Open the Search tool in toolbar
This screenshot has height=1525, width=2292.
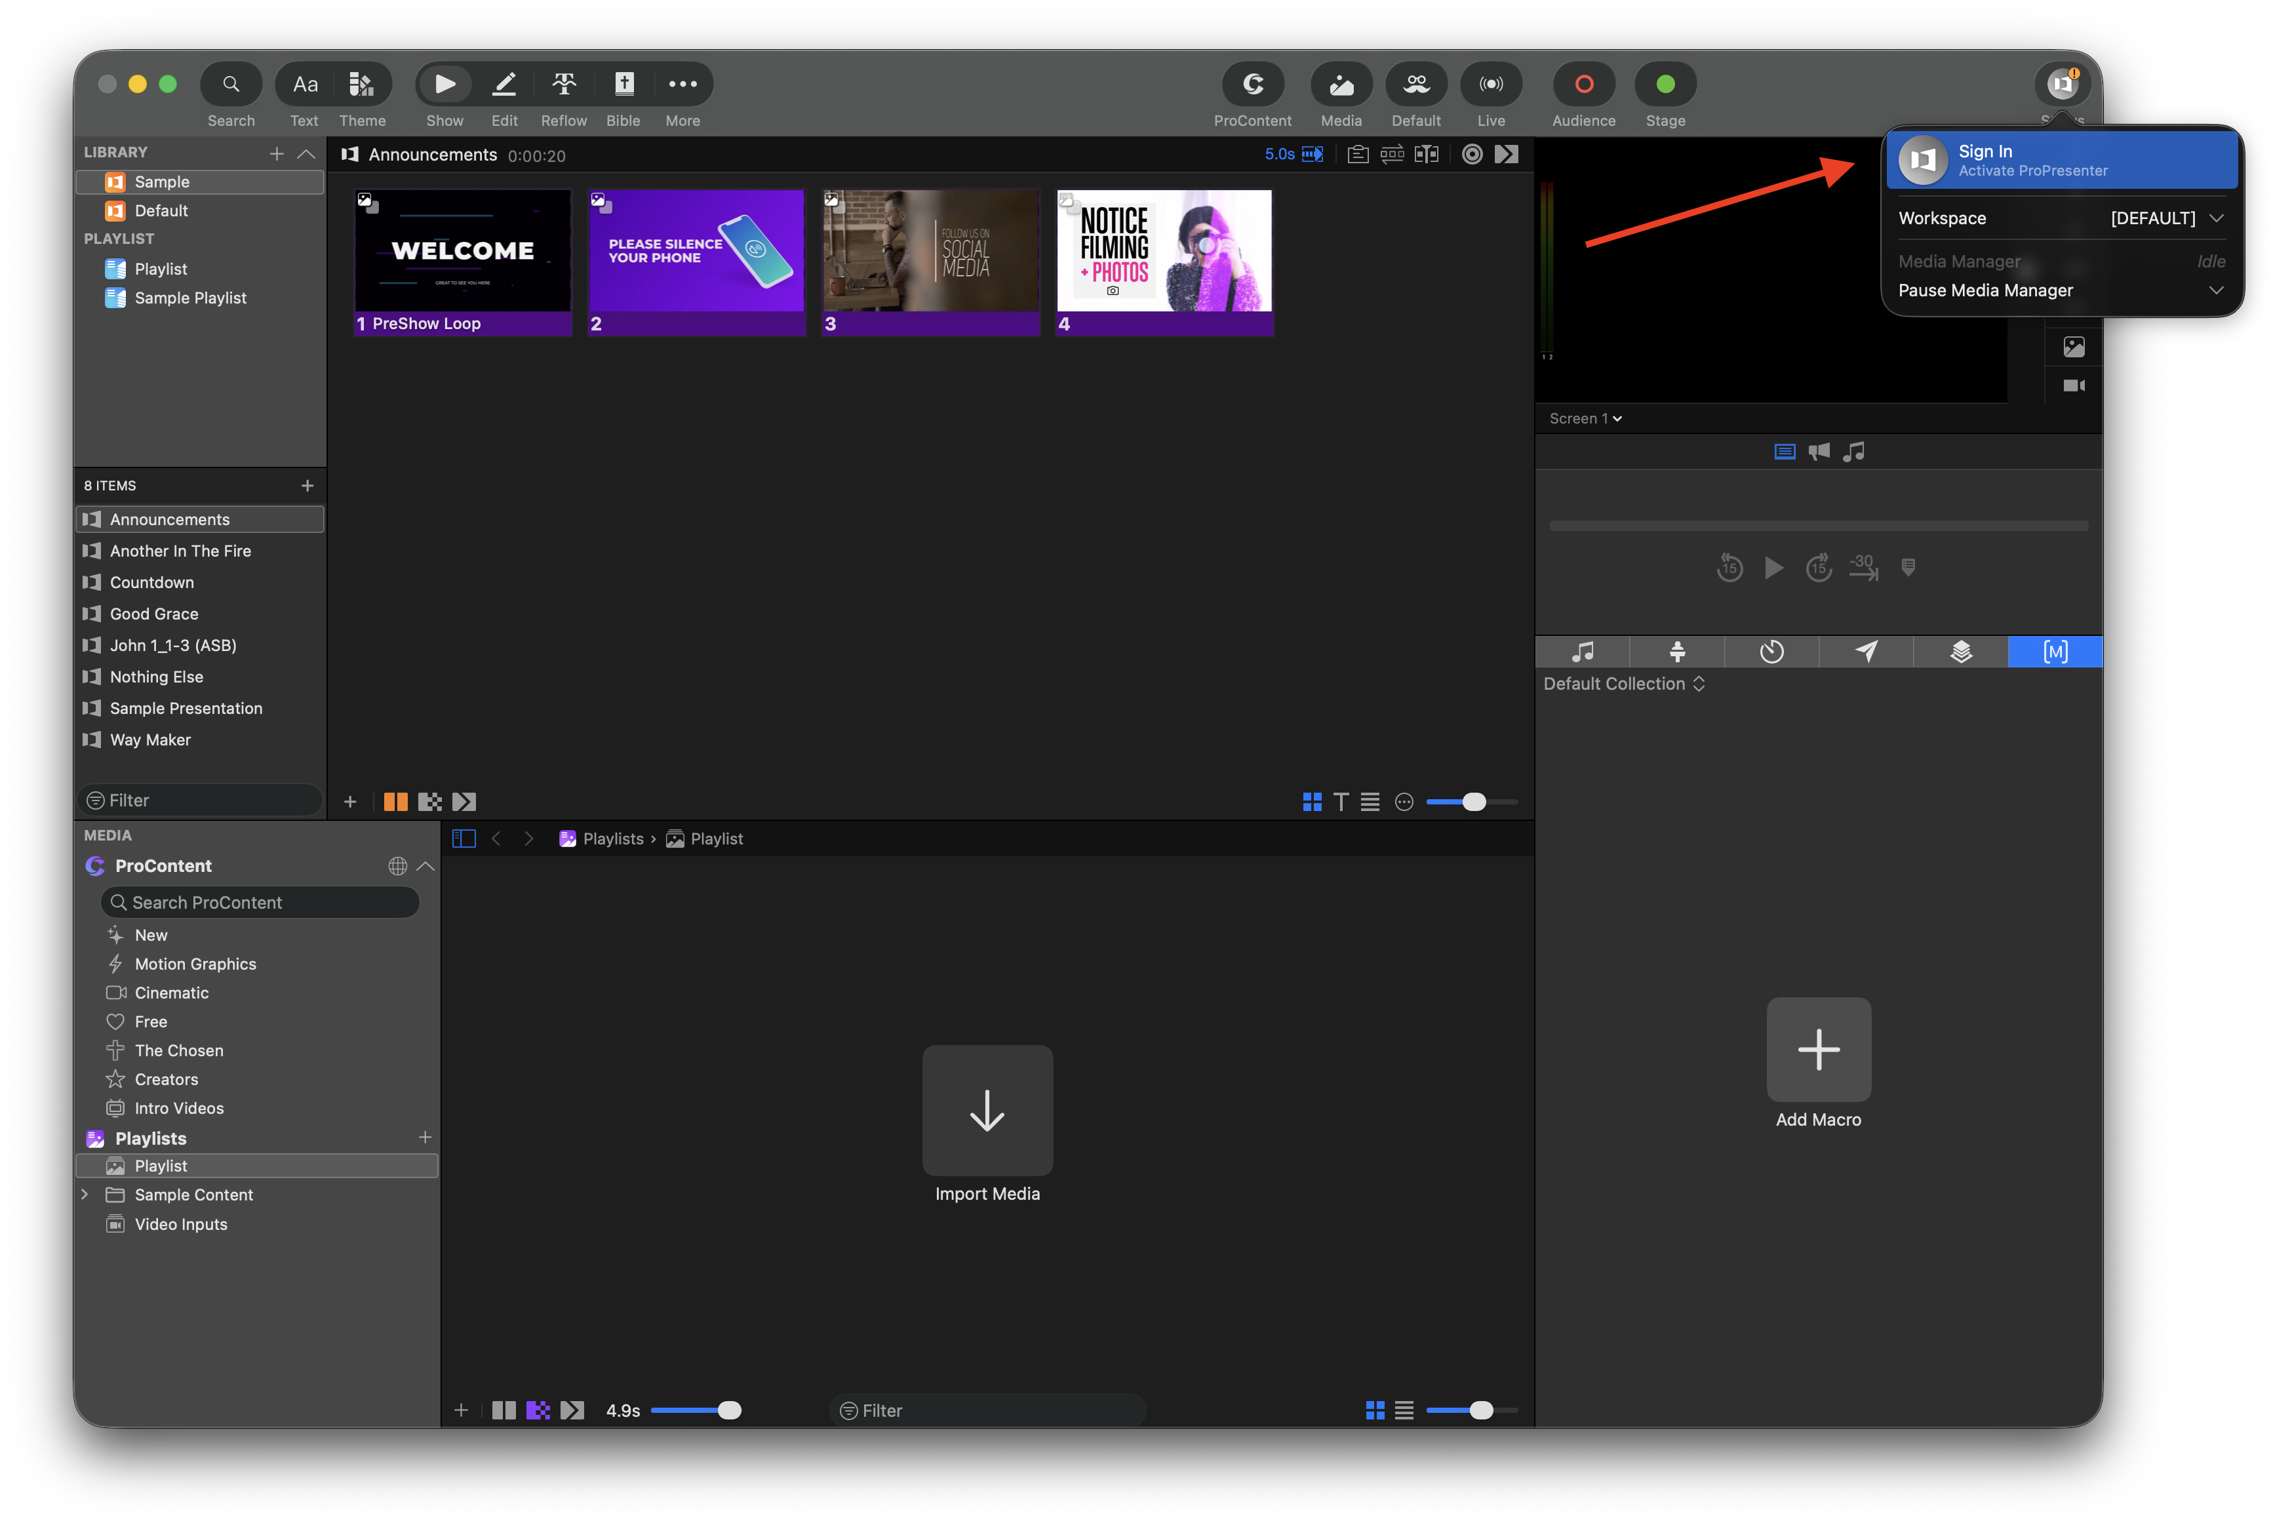[x=231, y=85]
